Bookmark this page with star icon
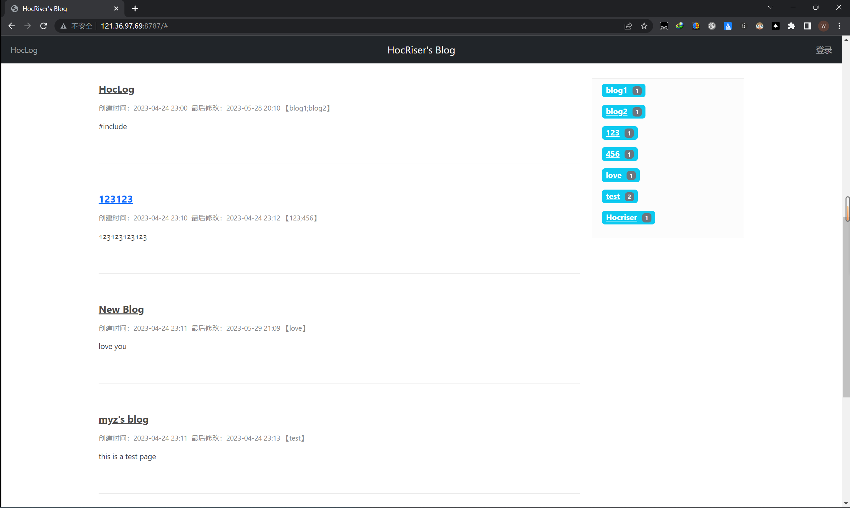This screenshot has height=508, width=850. tap(644, 26)
